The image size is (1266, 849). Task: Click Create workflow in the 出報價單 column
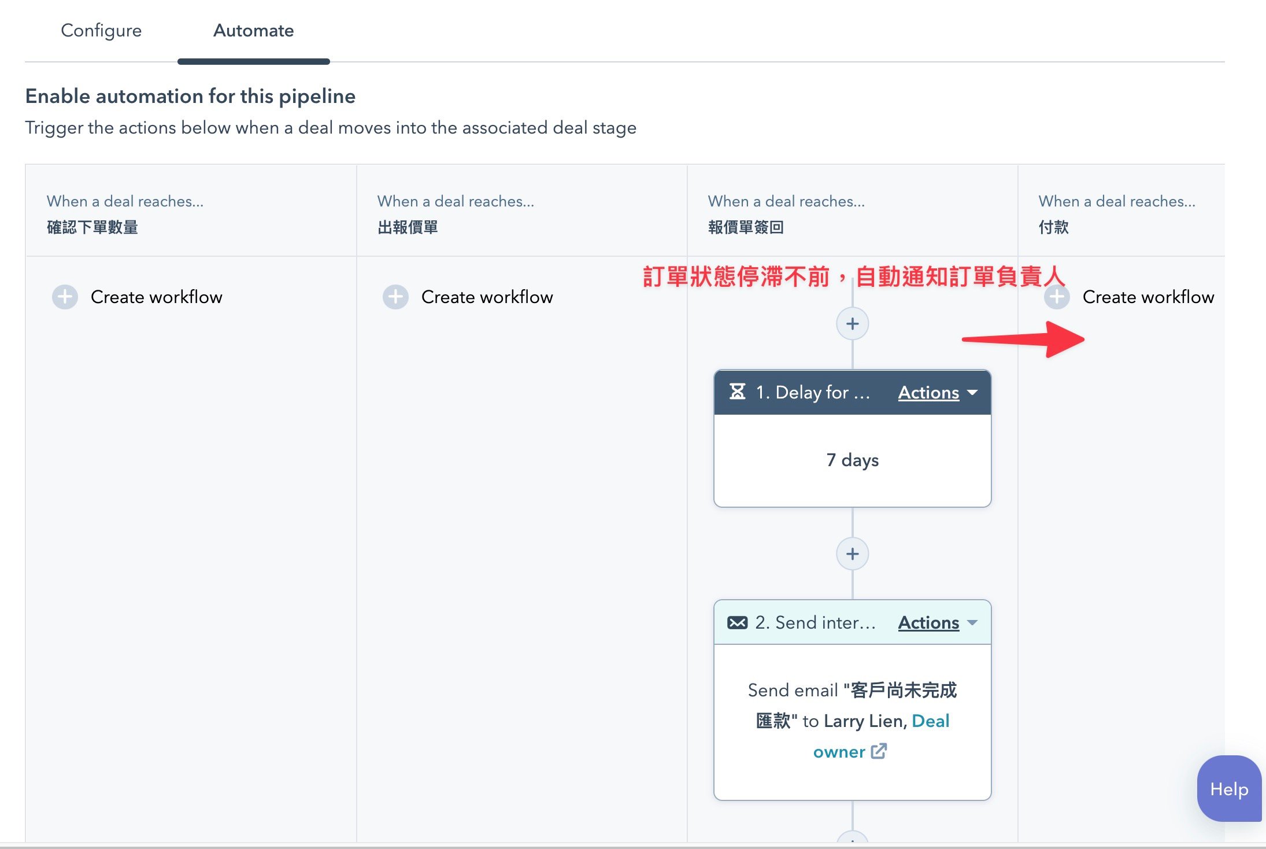[x=487, y=297]
